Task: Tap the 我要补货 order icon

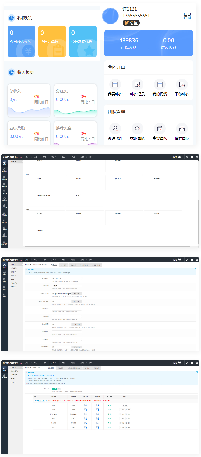Action: (115, 84)
